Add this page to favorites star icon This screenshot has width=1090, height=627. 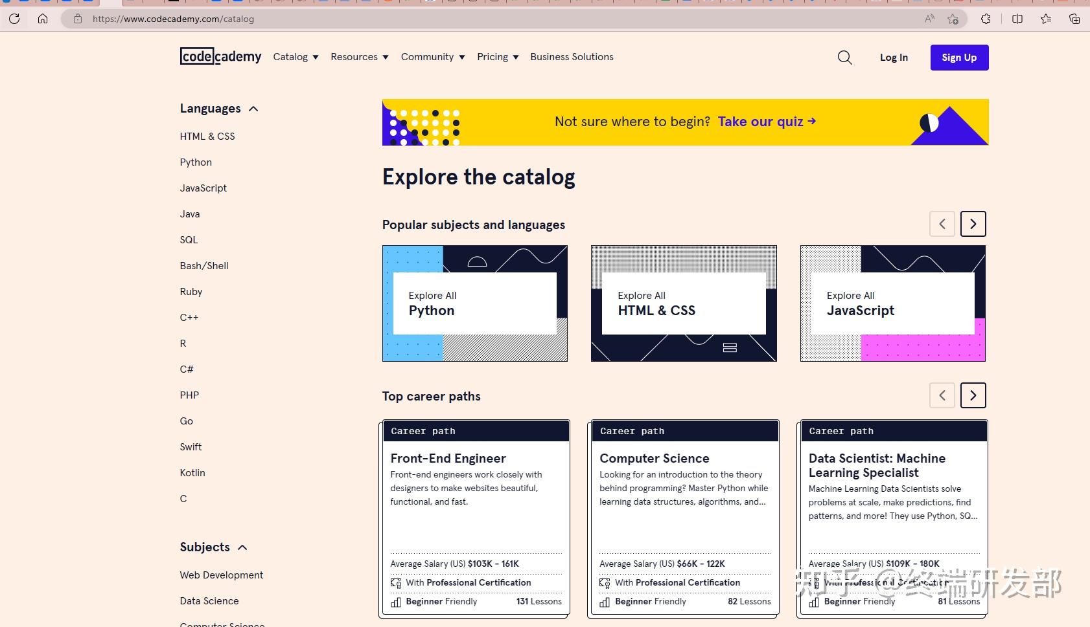click(x=953, y=19)
